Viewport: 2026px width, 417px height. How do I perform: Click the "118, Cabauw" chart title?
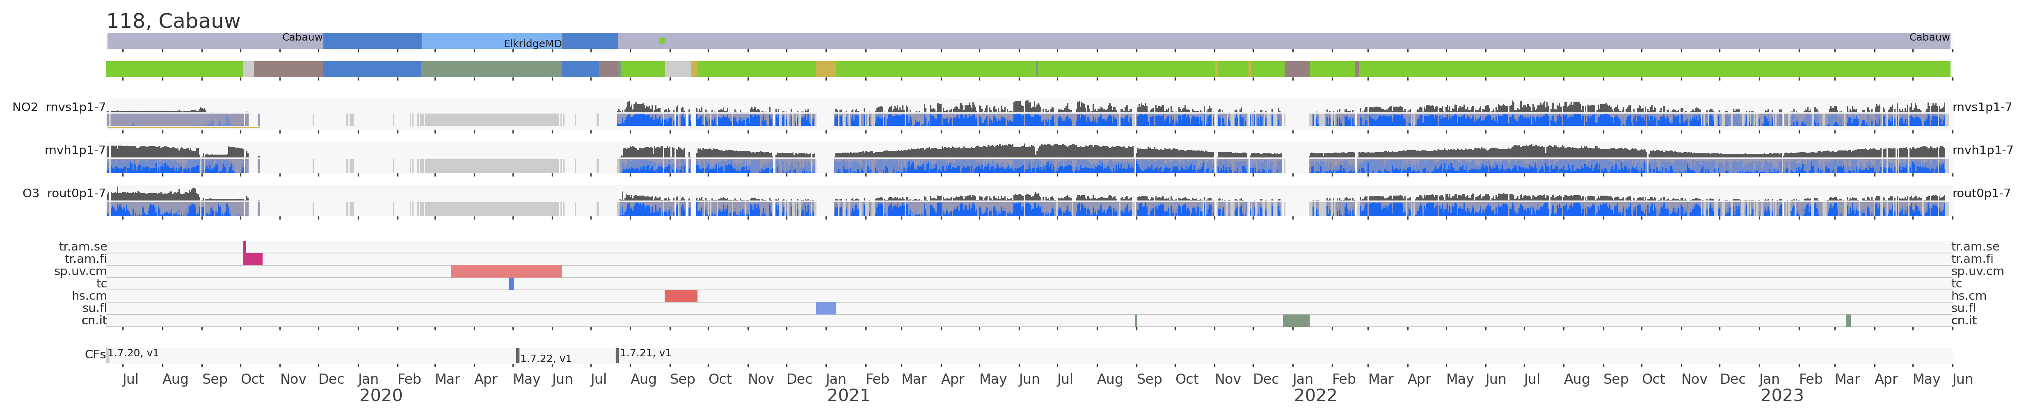[x=173, y=21]
